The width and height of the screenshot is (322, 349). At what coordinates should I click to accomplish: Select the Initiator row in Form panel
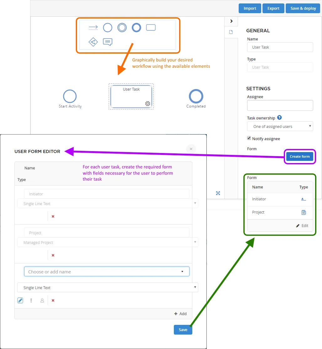click(280, 199)
